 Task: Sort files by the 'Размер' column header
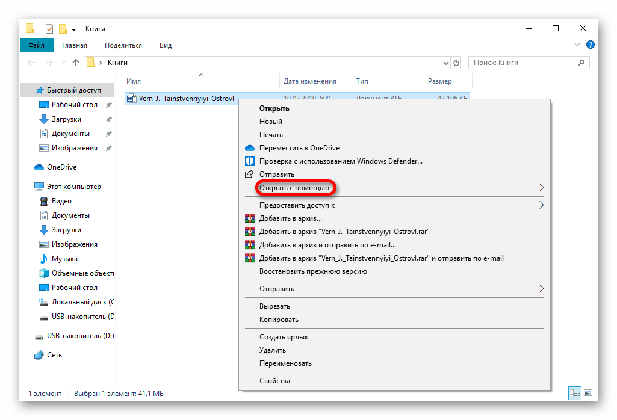click(x=440, y=81)
